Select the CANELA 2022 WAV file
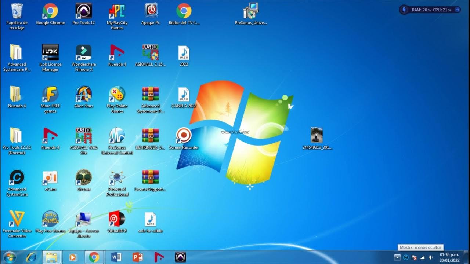This screenshot has width=470, height=264. click(184, 98)
